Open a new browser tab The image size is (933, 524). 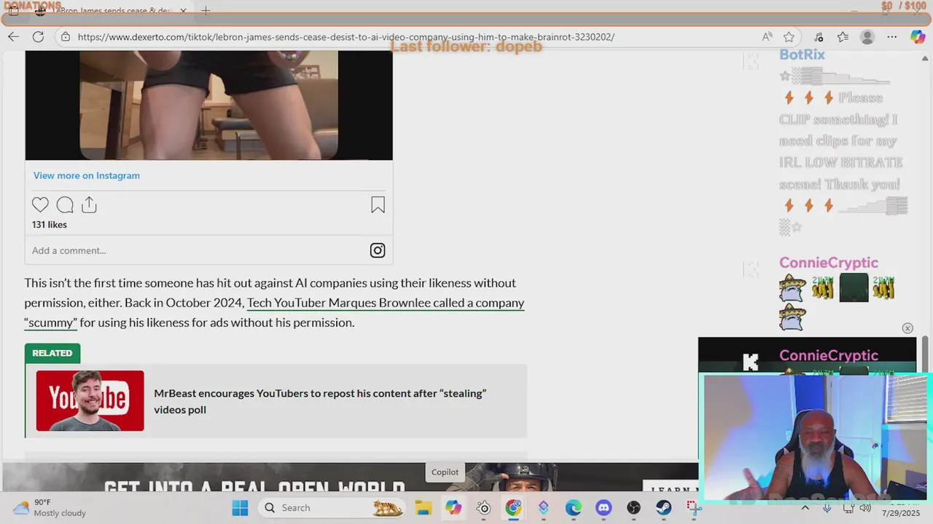tap(206, 11)
